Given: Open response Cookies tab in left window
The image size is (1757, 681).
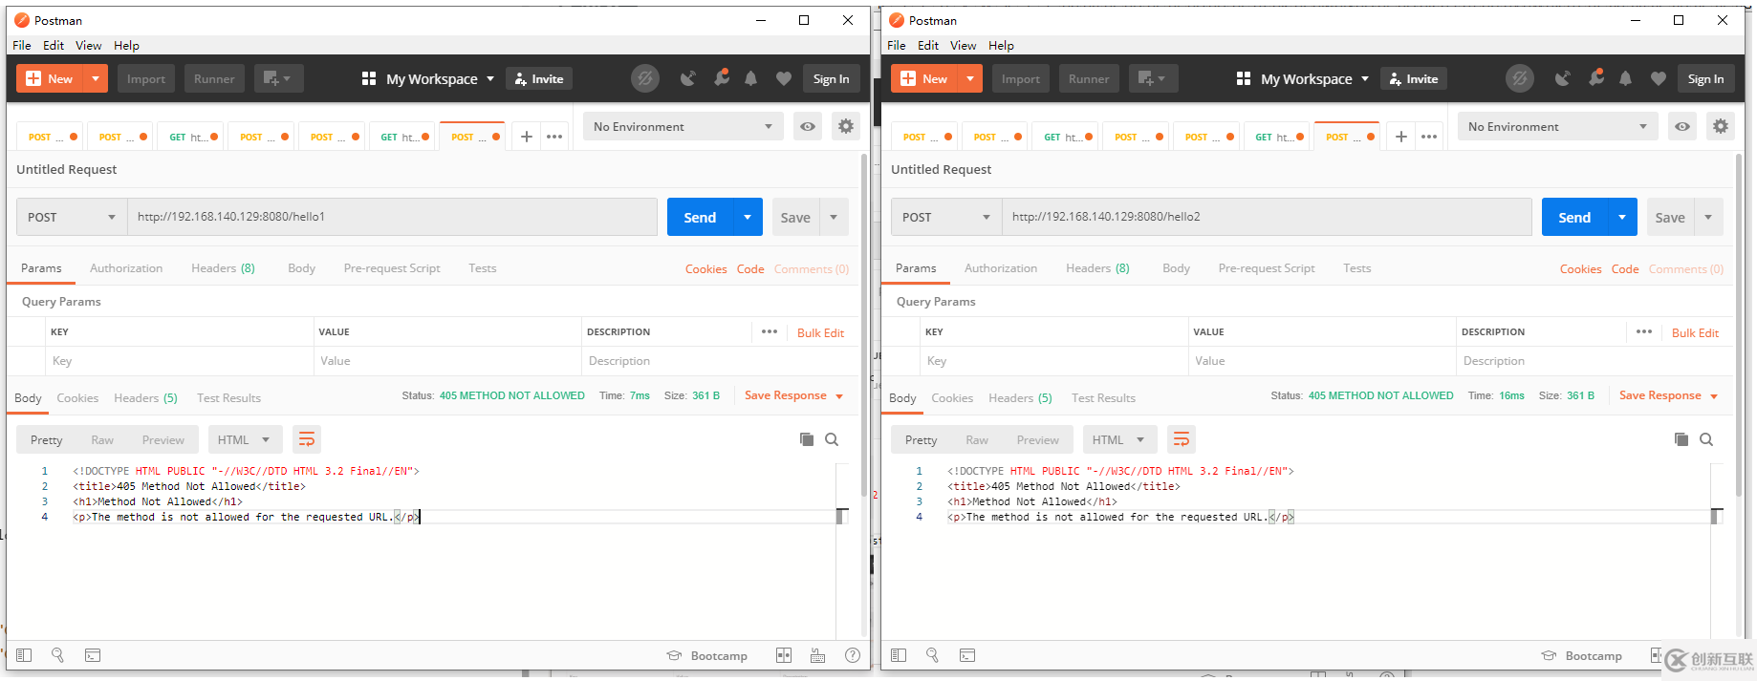Looking at the screenshot, I should coord(77,398).
